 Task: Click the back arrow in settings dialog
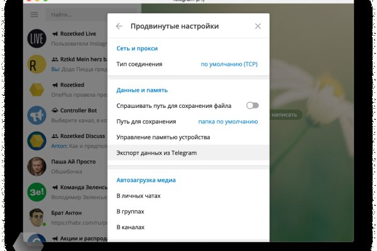119,26
